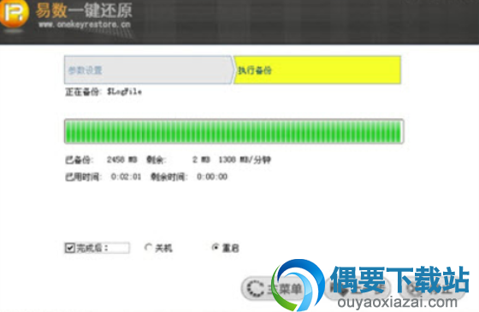Click the 偶要下载站 watermark text

[400, 280]
